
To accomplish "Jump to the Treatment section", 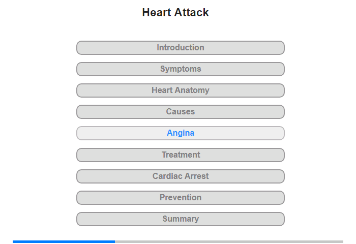I will pyautogui.click(x=181, y=155).
